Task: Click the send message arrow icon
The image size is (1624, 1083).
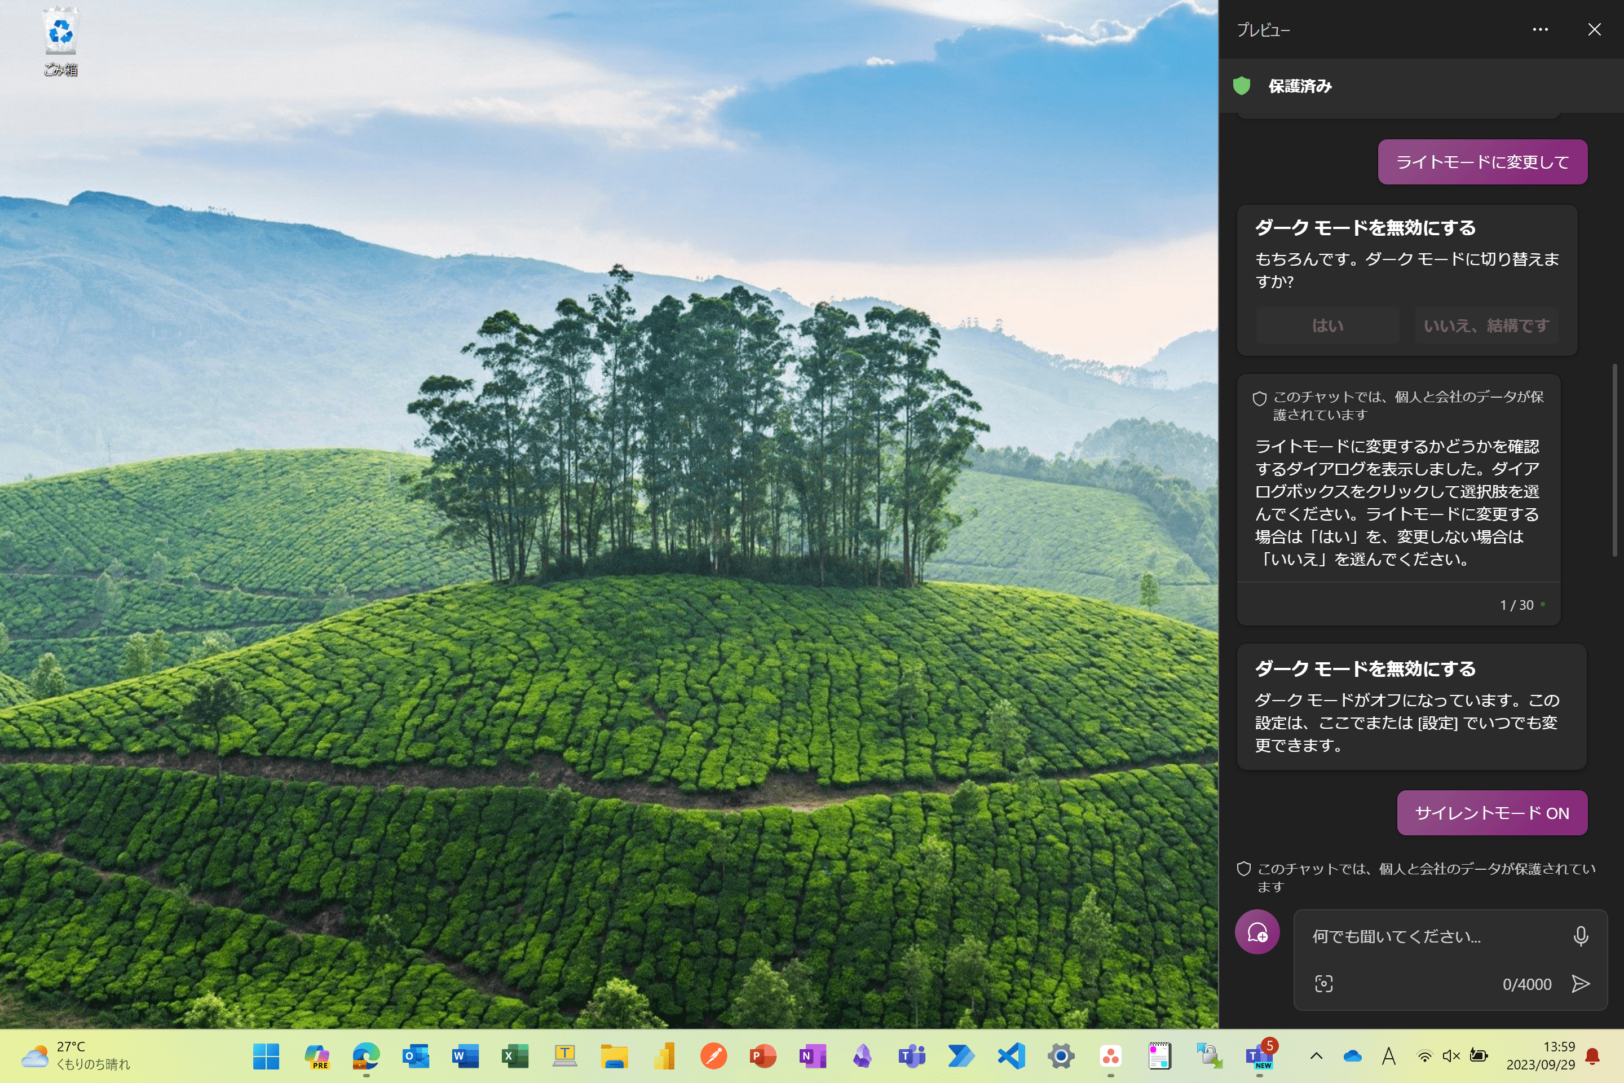Action: pos(1580,984)
